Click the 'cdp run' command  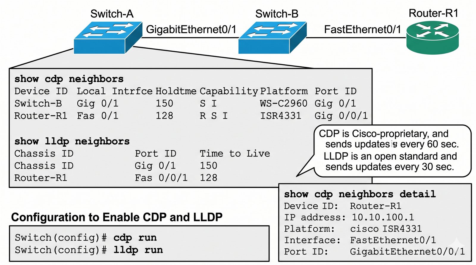(x=135, y=237)
